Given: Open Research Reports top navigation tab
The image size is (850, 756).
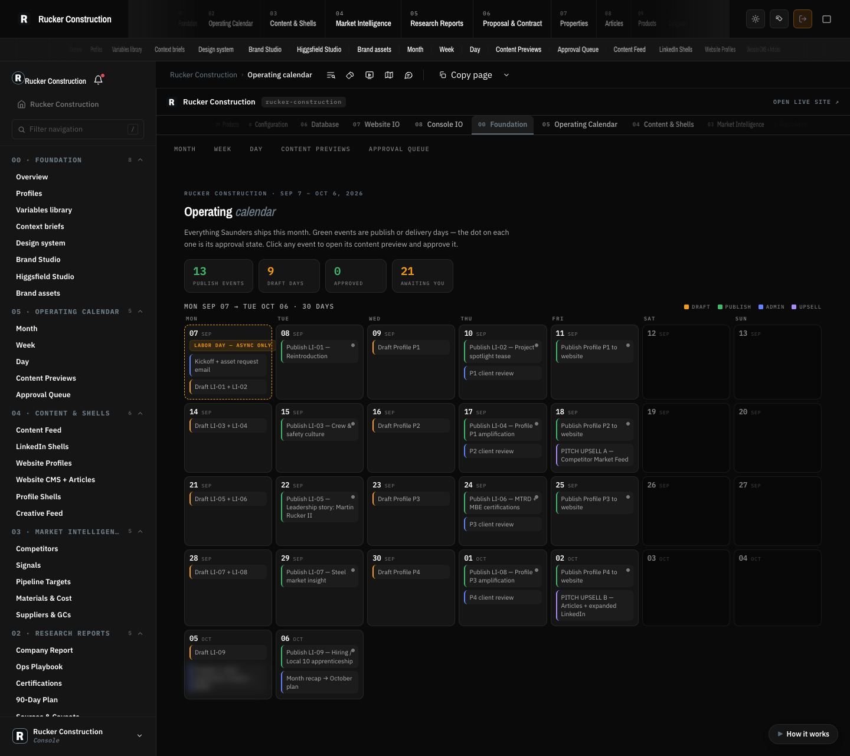Looking at the screenshot, I should point(437,19).
